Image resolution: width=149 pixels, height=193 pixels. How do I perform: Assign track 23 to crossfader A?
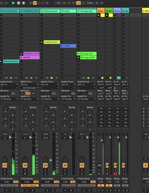7,190
